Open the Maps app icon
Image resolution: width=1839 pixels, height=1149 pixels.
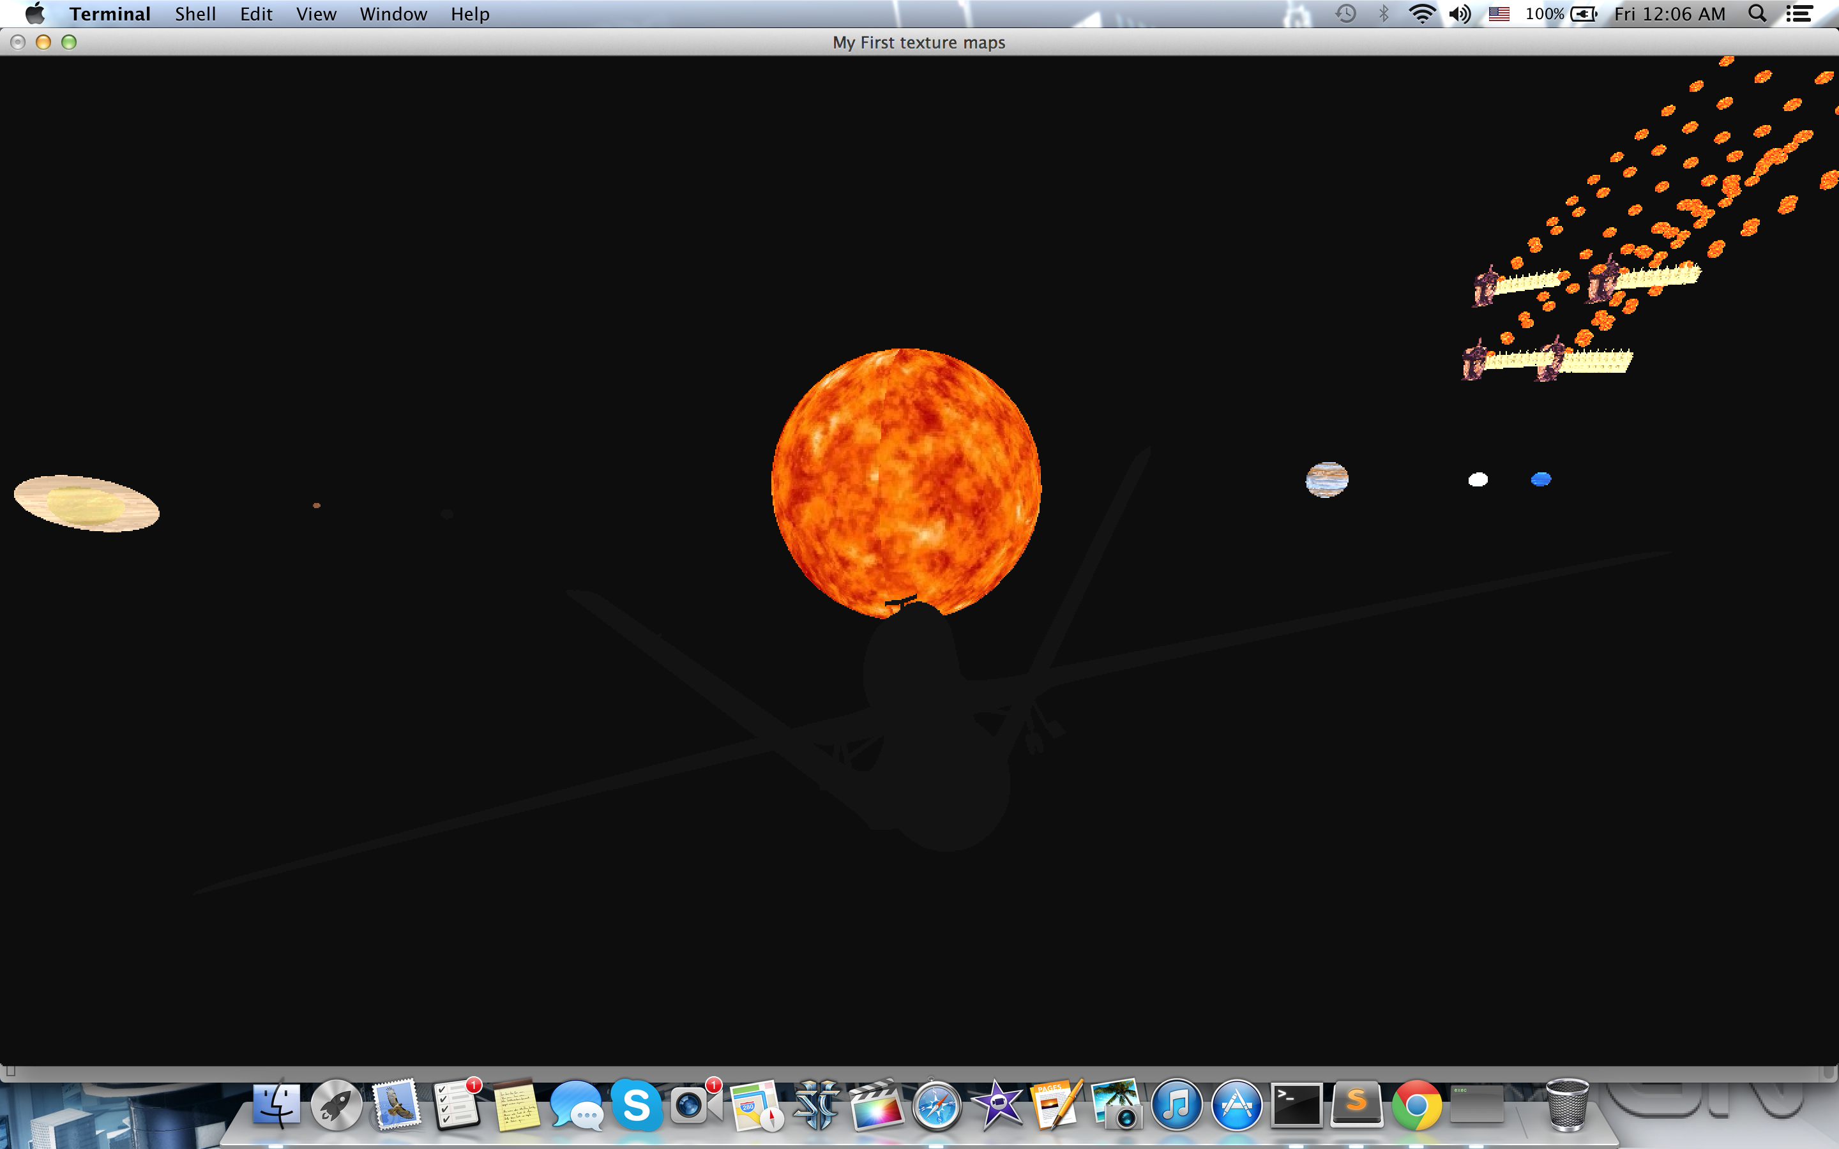coord(757,1104)
